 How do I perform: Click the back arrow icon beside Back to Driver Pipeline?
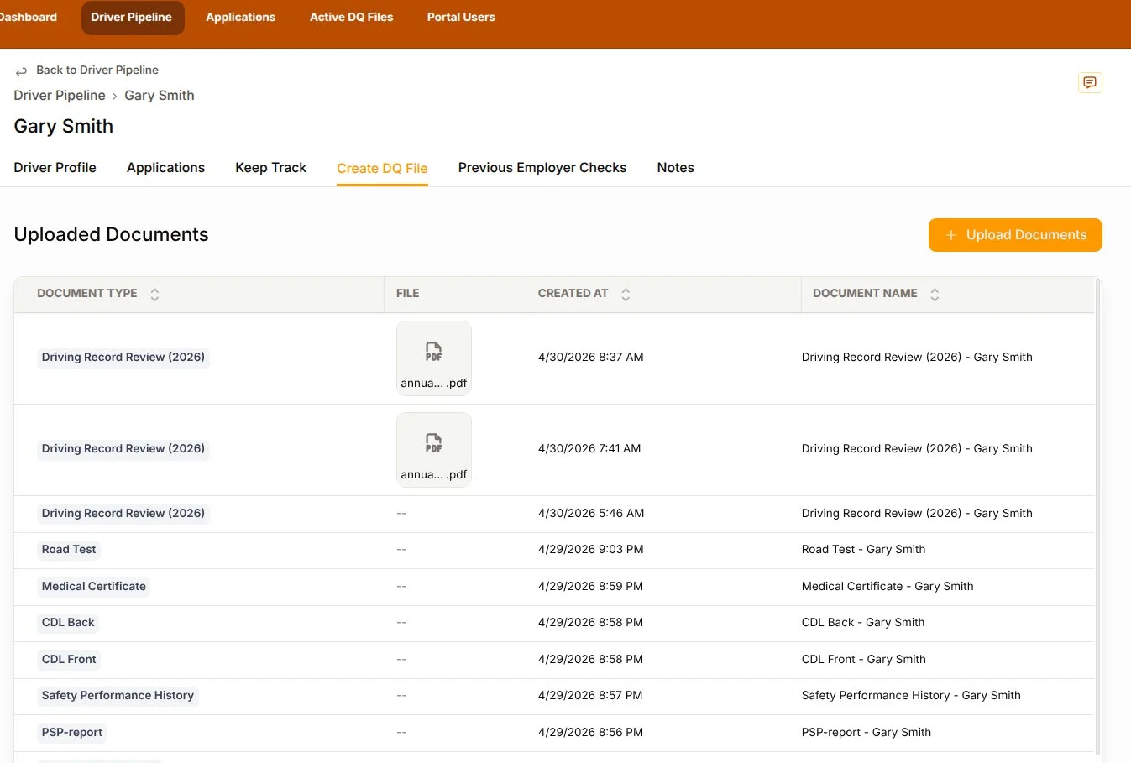21,71
